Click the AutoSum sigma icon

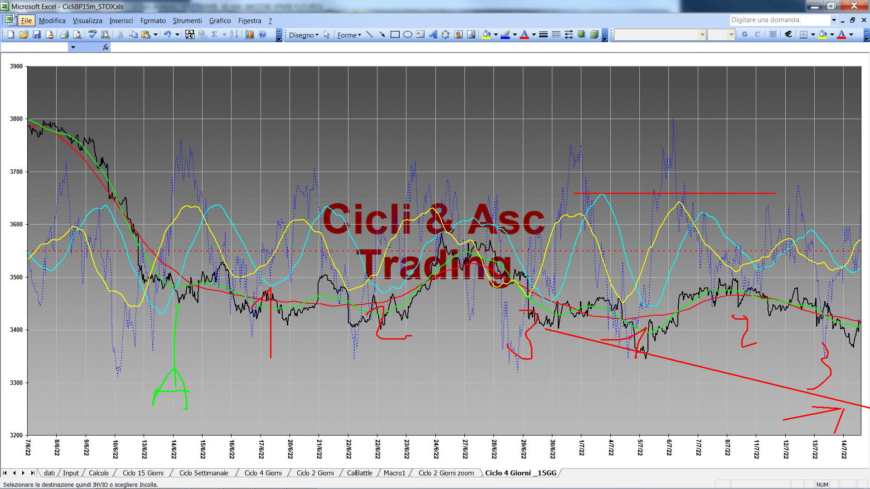[x=215, y=34]
